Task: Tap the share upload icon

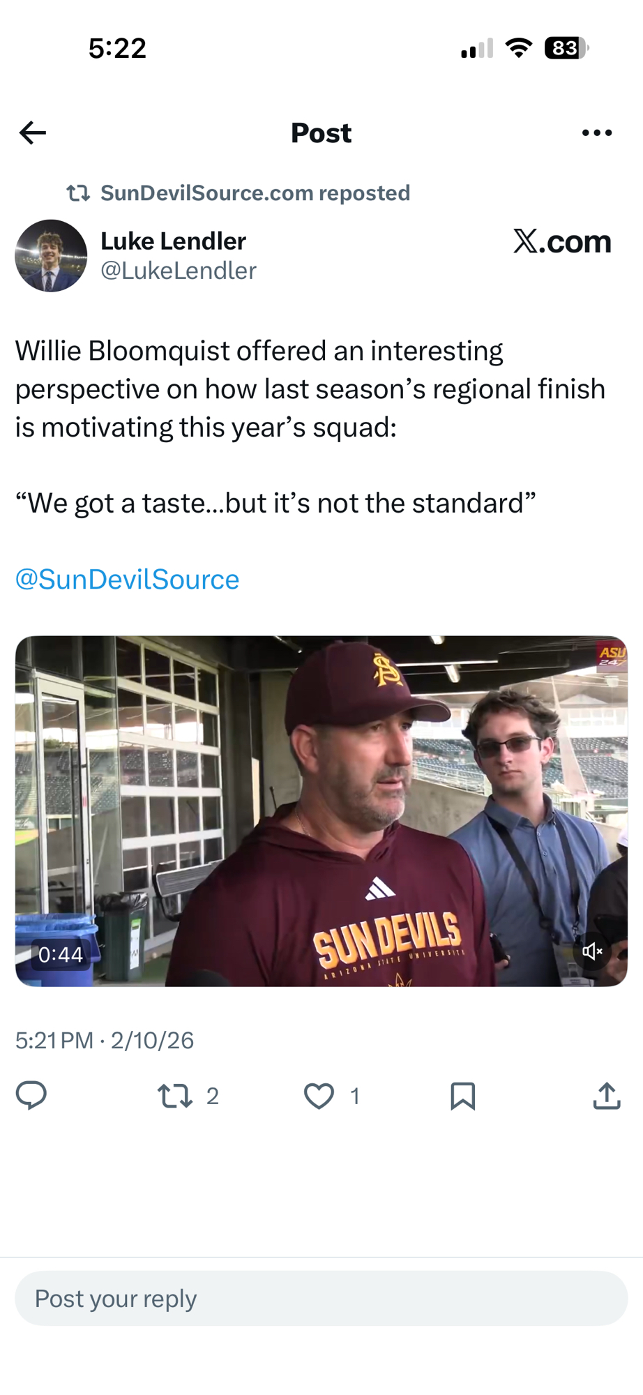Action: tap(607, 1096)
